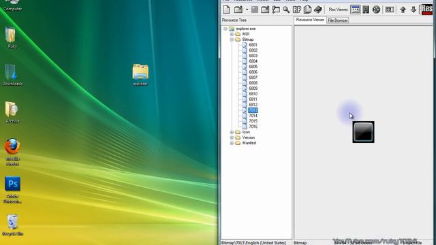
Task: Select bitmap resource 6801
Action: point(253,45)
